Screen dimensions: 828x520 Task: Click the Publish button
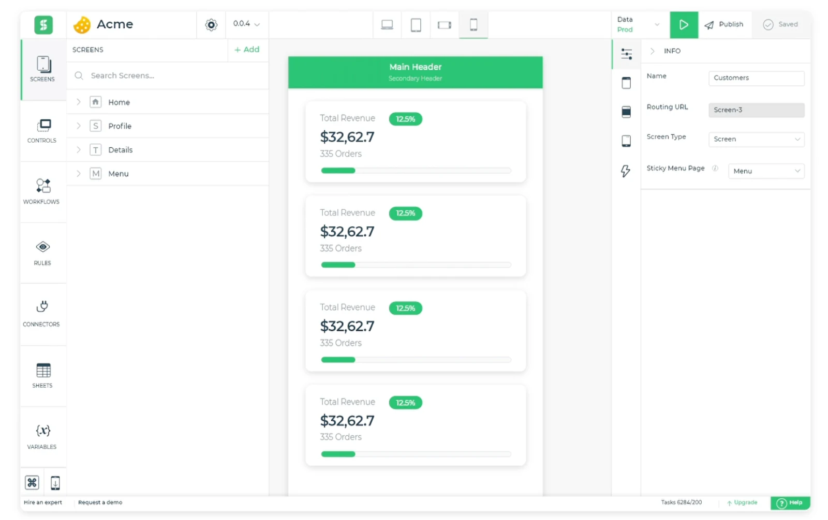[x=724, y=24]
